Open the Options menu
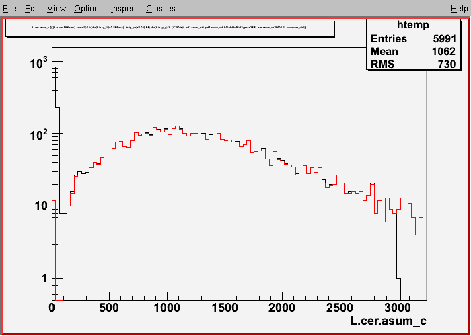 point(88,9)
